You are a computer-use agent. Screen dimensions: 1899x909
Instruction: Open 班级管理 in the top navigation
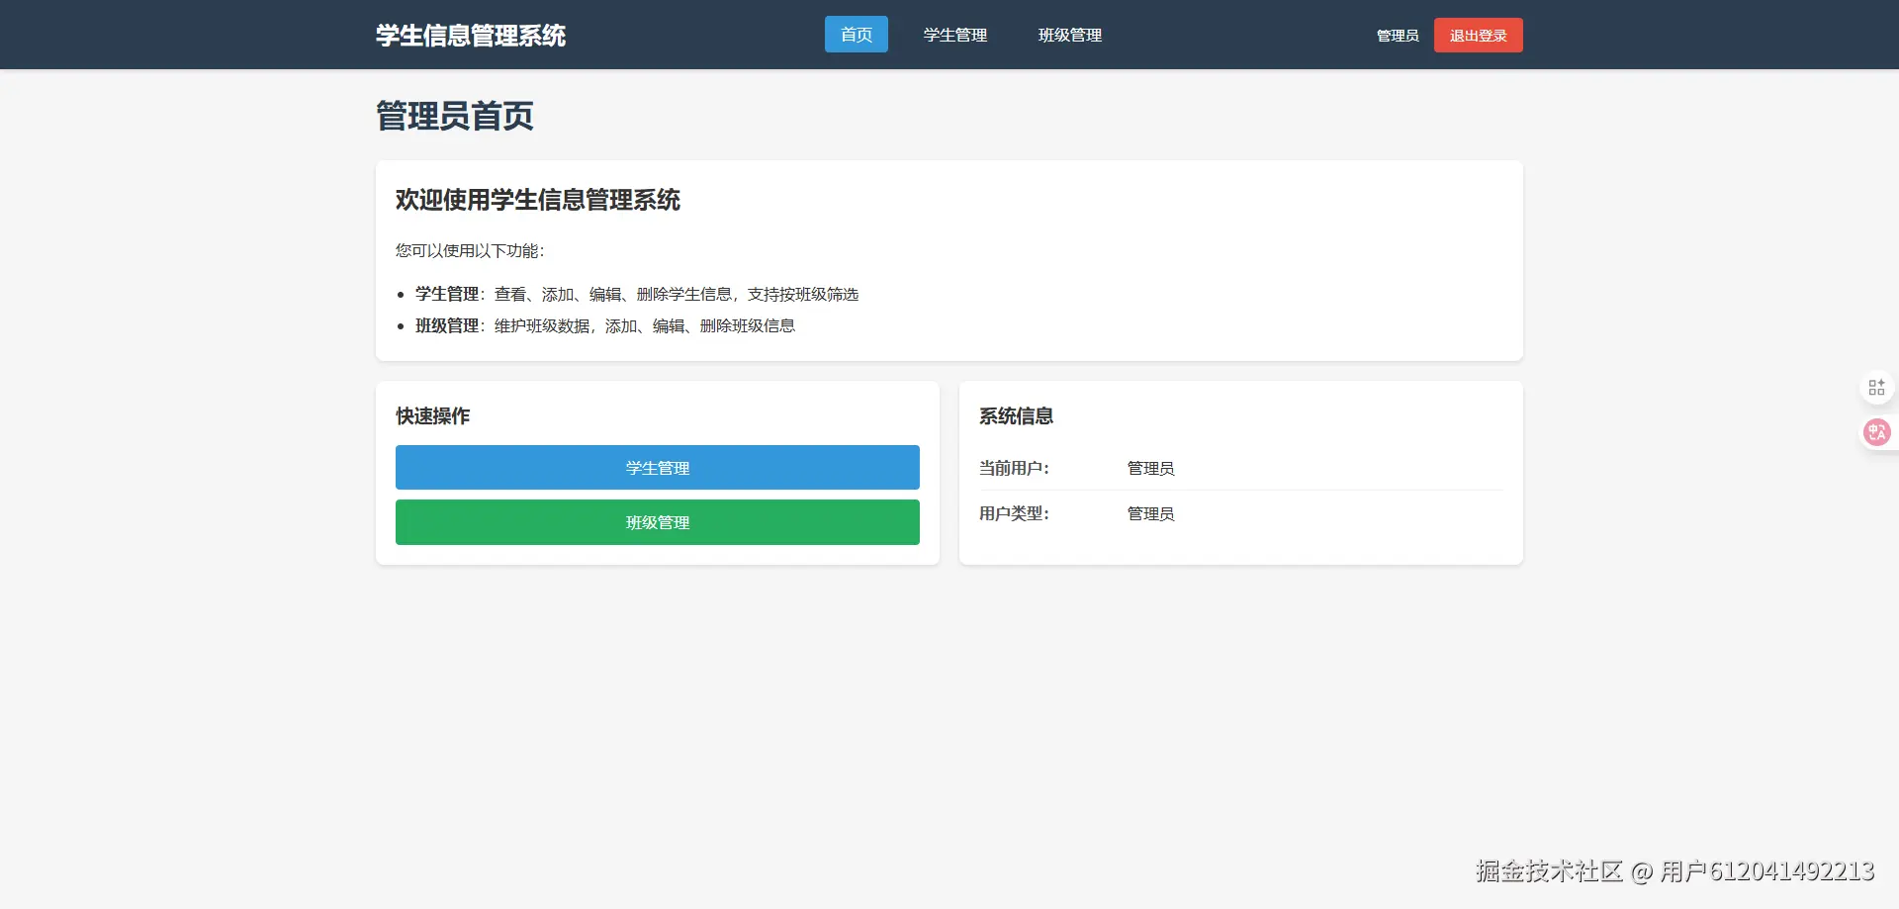pyautogui.click(x=1070, y=35)
